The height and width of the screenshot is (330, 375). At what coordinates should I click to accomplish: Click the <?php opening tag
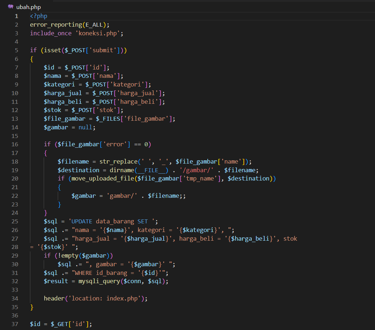click(x=39, y=16)
